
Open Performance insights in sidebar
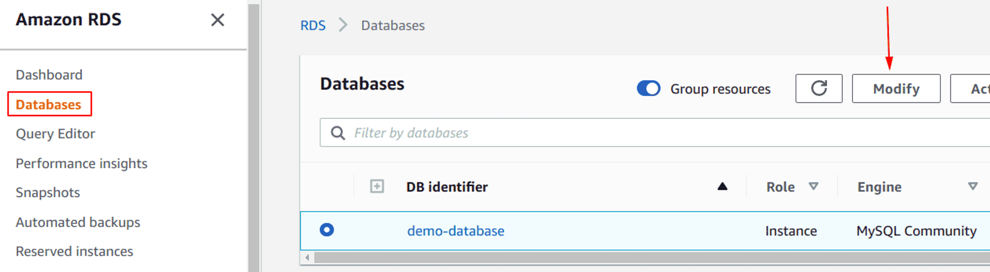82,163
